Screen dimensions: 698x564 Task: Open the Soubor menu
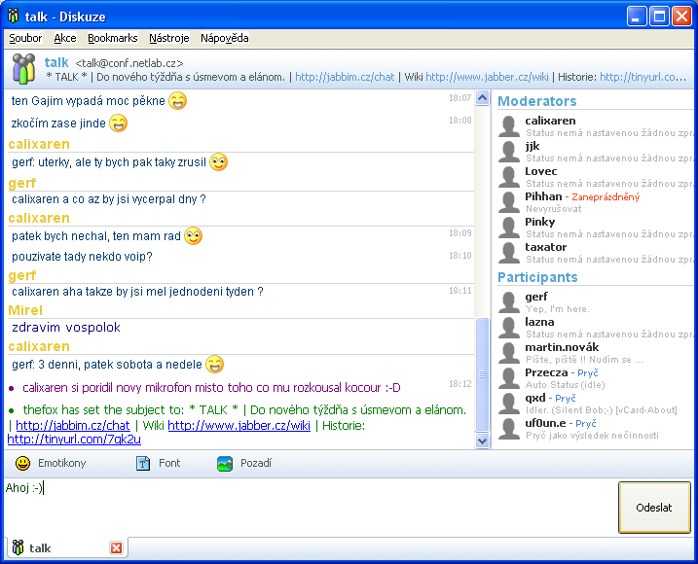[x=25, y=38]
